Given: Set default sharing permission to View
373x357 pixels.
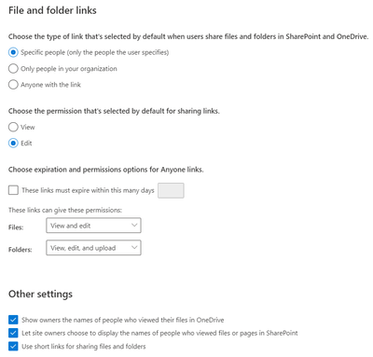Looking at the screenshot, I should [13, 127].
